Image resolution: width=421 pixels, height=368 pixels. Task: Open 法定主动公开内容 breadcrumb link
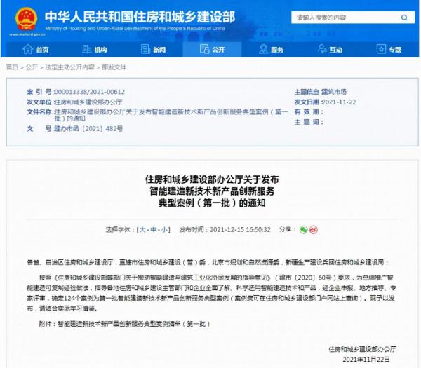[x=69, y=67]
